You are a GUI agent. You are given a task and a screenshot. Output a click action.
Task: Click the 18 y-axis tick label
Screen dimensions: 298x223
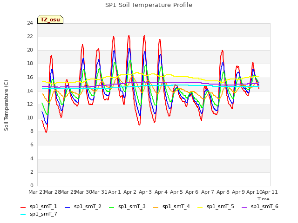[x=30, y=64]
